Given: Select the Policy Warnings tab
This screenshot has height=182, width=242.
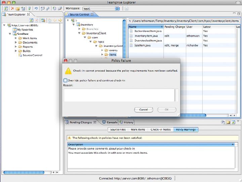Looking at the screenshot, I should pyautogui.click(x=186, y=129).
